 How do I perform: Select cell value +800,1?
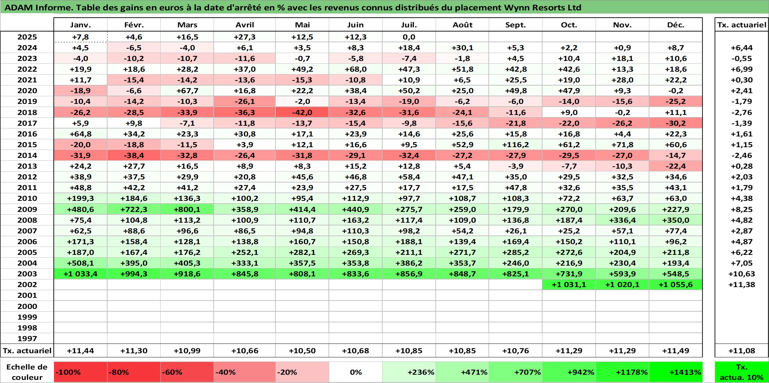(x=187, y=209)
